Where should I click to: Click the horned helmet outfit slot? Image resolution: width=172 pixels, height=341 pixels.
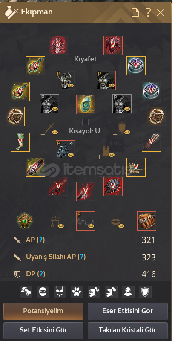coord(66,80)
